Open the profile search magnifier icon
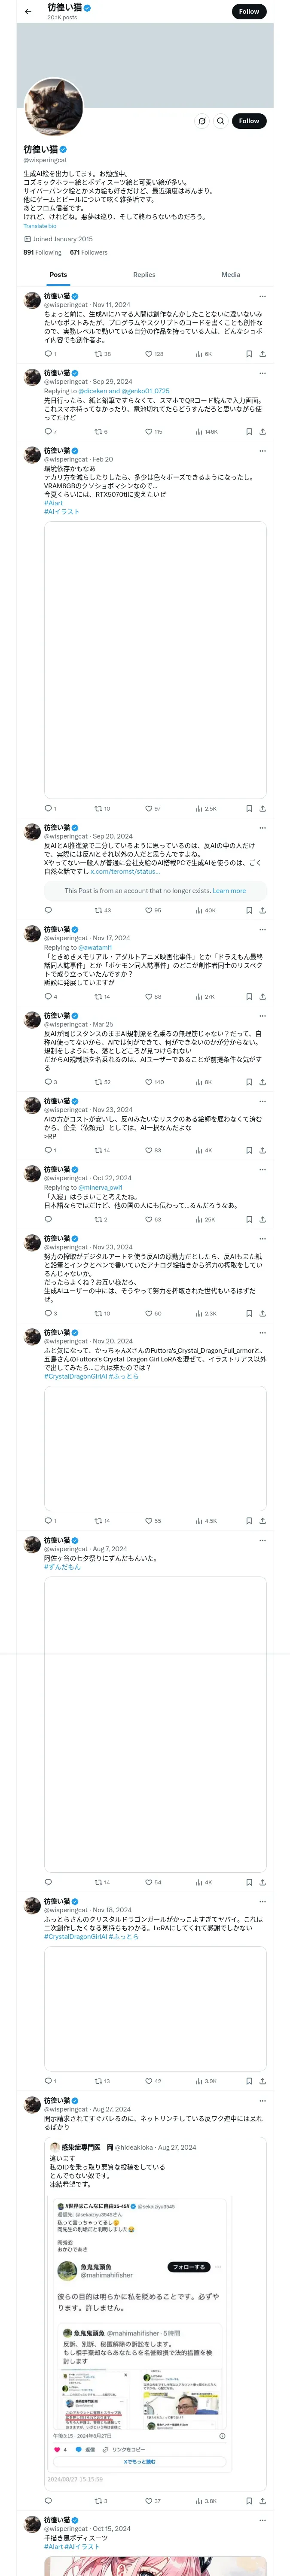The image size is (290, 2576). coord(220,121)
